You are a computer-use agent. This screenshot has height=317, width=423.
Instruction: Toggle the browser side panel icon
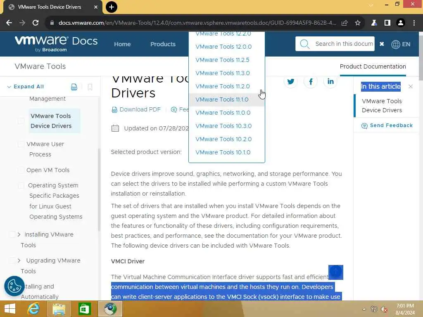click(387, 23)
